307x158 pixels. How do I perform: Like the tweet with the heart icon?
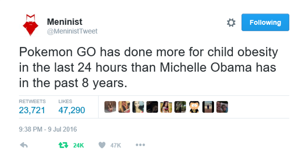tap(102, 145)
